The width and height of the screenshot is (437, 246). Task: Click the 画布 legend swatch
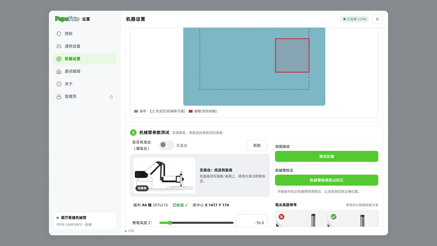(x=136, y=111)
